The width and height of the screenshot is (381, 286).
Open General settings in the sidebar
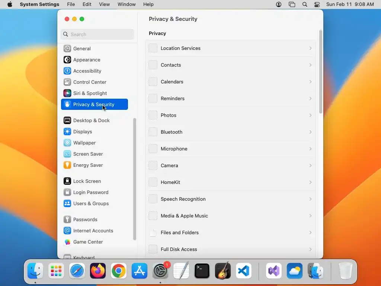[x=94, y=48]
